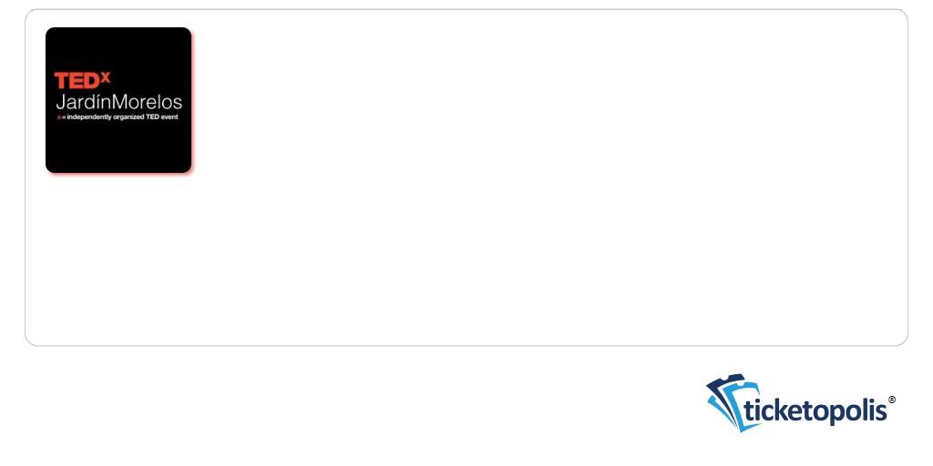Open the ticketopolis wordmark link
The height and width of the screenshot is (466, 933).
[x=815, y=410]
